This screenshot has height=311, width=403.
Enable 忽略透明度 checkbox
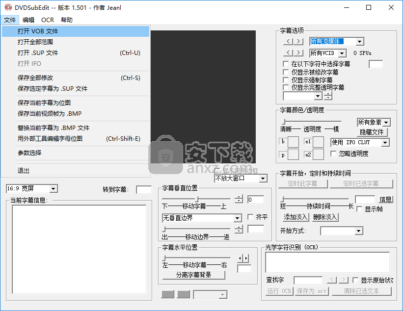click(333, 154)
